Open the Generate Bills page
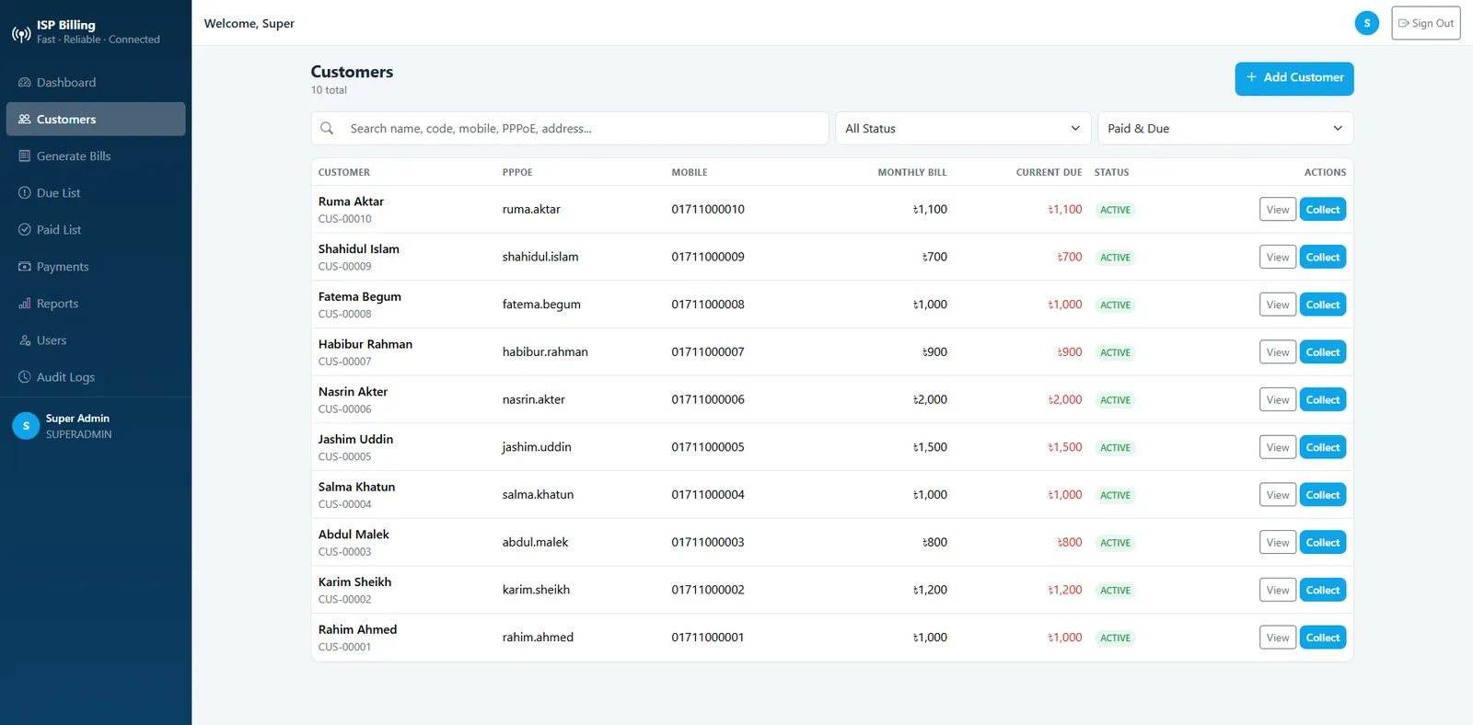Screen dimensions: 1473x725 pos(96,156)
